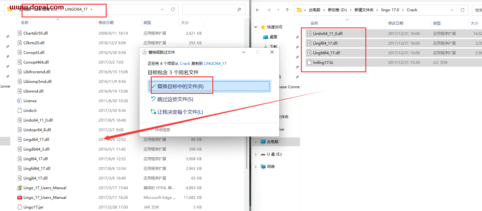The width and height of the screenshot is (482, 211).
Task: Go forward in the Crack window
Action: point(268,10)
